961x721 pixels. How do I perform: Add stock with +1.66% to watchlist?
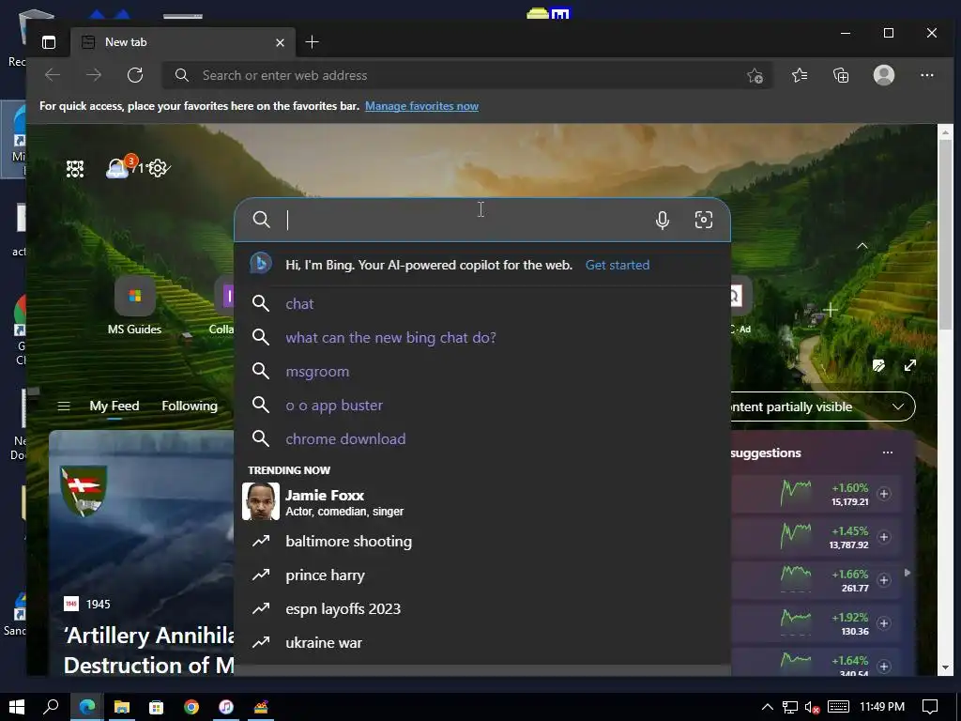point(884,580)
